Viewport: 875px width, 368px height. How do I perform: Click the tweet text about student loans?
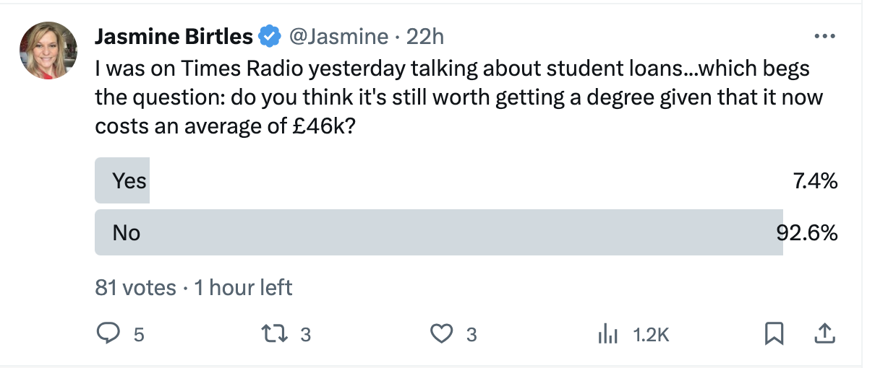pyautogui.click(x=456, y=97)
